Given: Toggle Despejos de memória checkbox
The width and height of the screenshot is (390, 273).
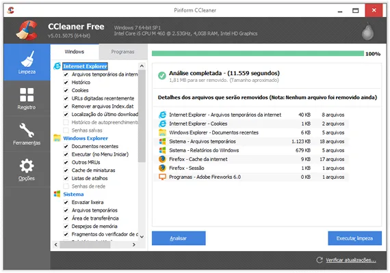Looking at the screenshot, I should pyautogui.click(x=66, y=227).
